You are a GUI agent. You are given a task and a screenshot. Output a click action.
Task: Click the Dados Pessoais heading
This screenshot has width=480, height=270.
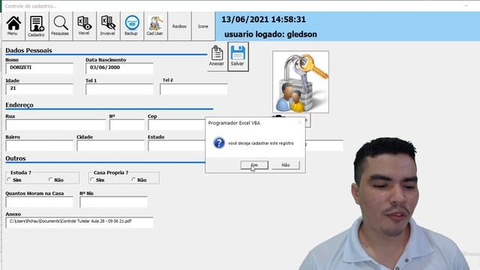(x=28, y=50)
